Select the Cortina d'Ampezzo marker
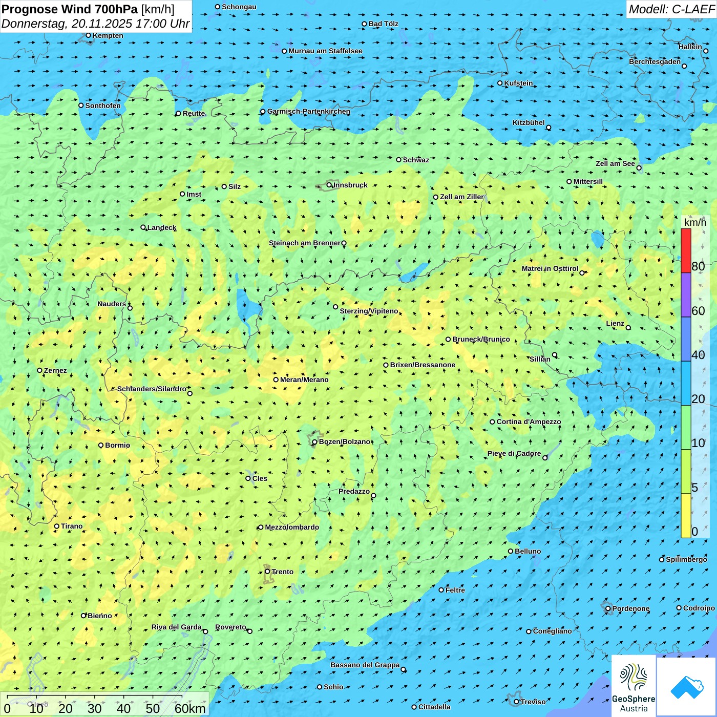The image size is (717, 717). [x=492, y=422]
